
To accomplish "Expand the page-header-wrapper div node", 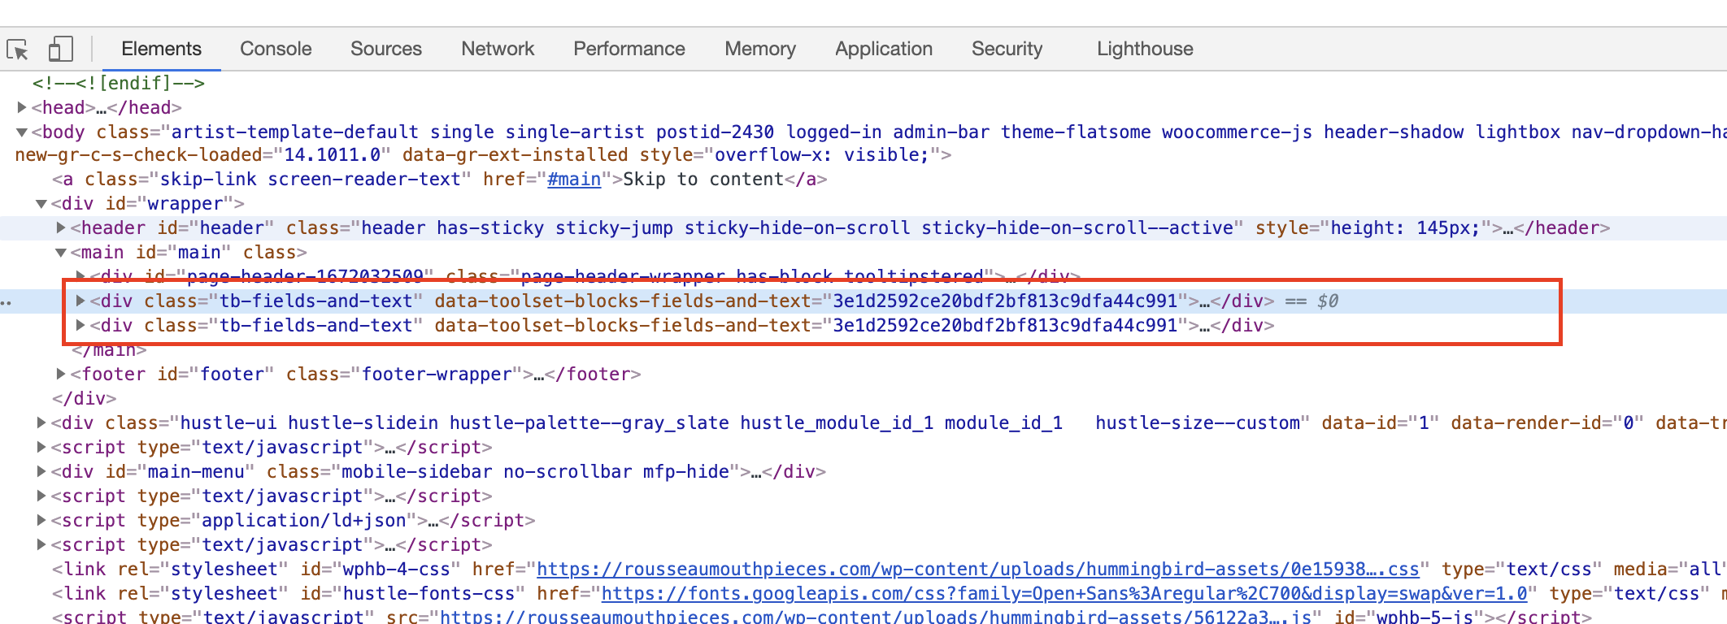I will (x=80, y=276).
